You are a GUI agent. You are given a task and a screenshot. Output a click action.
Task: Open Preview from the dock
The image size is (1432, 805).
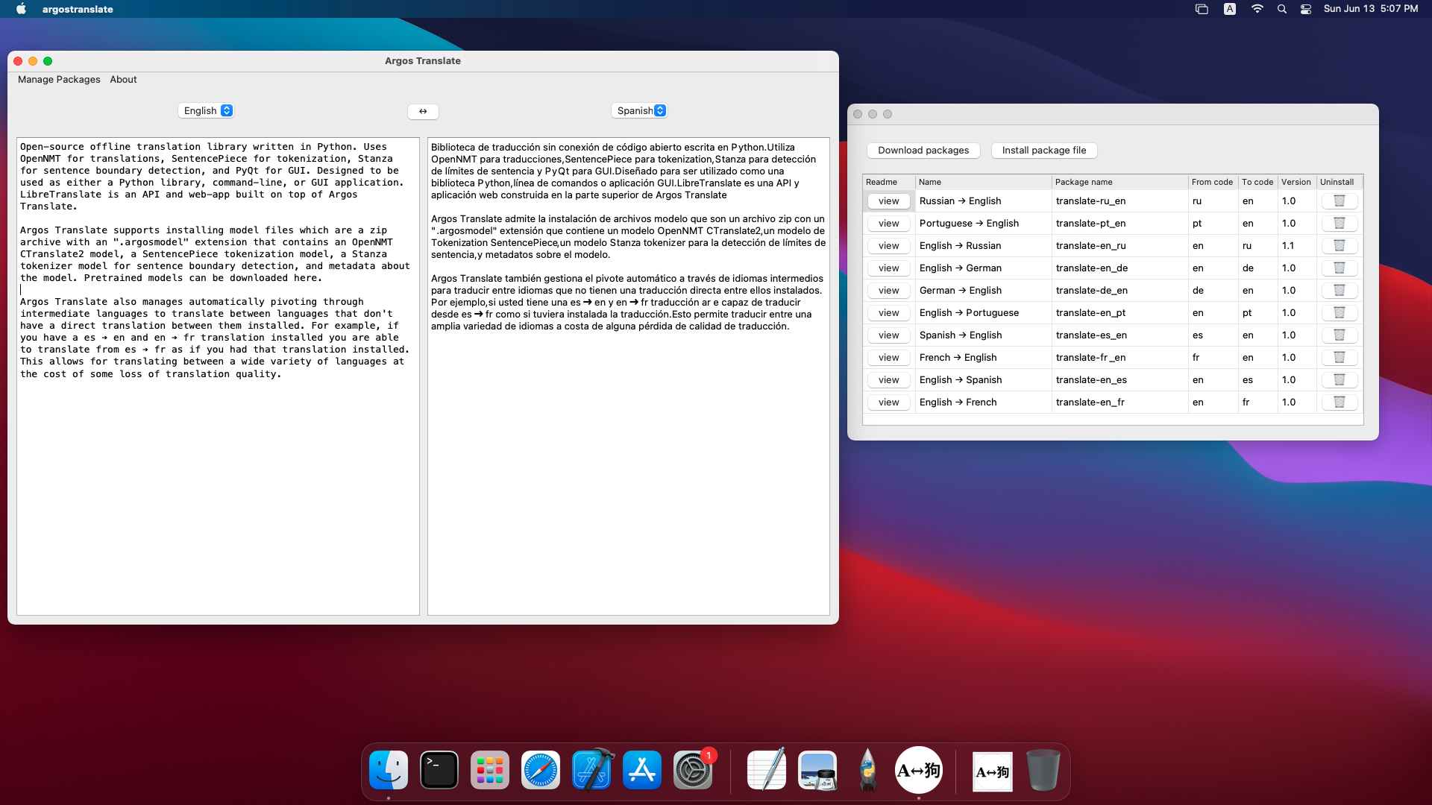point(817,770)
